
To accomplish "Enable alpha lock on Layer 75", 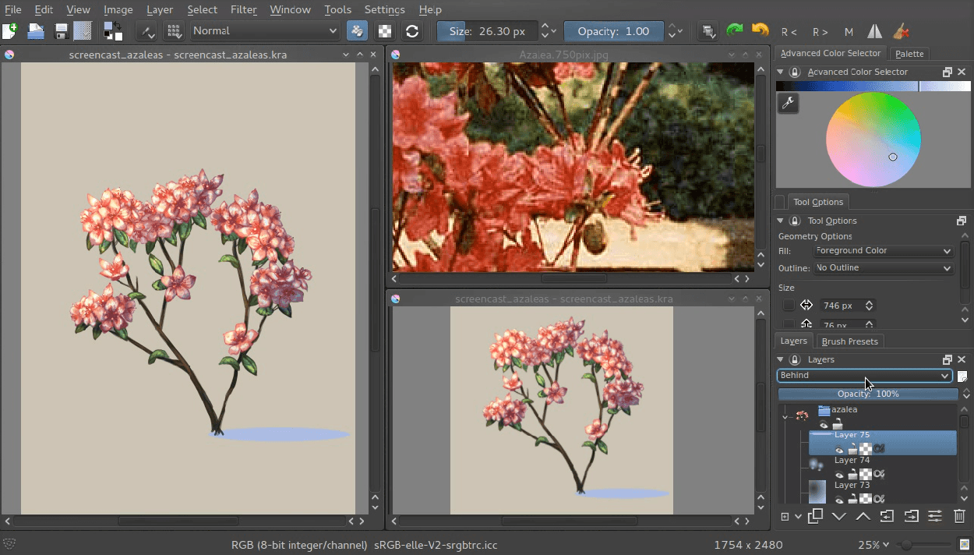I will pyautogui.click(x=879, y=448).
